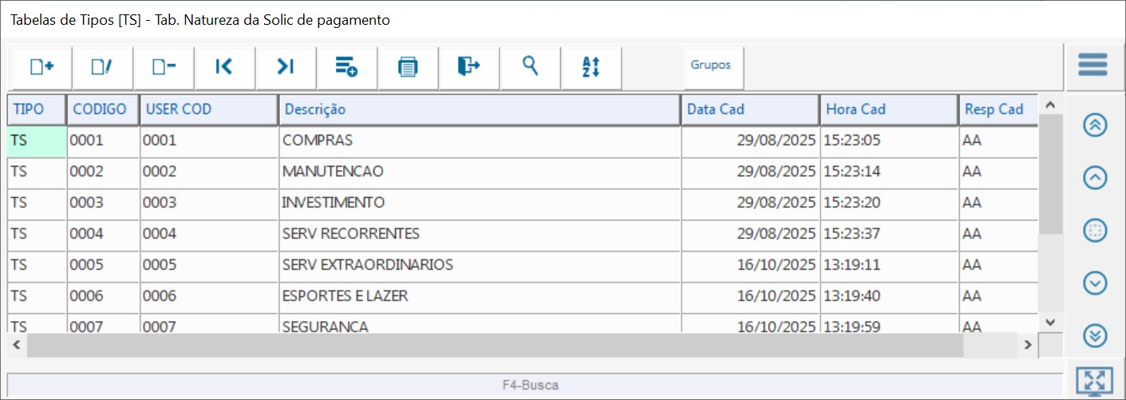Screen dimensions: 1126x400
Task: Click the double chevron down button
Action: pos(1095,336)
